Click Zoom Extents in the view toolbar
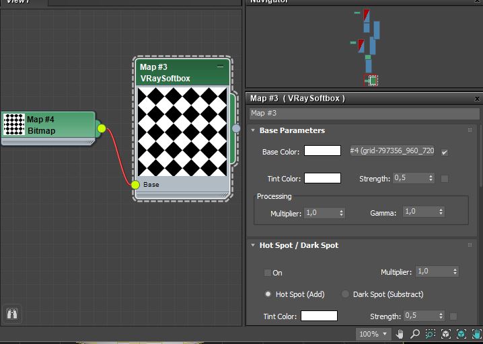The image size is (483, 344). 445,334
